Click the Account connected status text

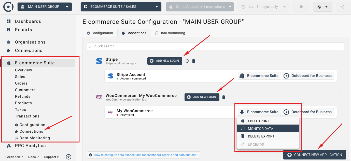[133, 79]
